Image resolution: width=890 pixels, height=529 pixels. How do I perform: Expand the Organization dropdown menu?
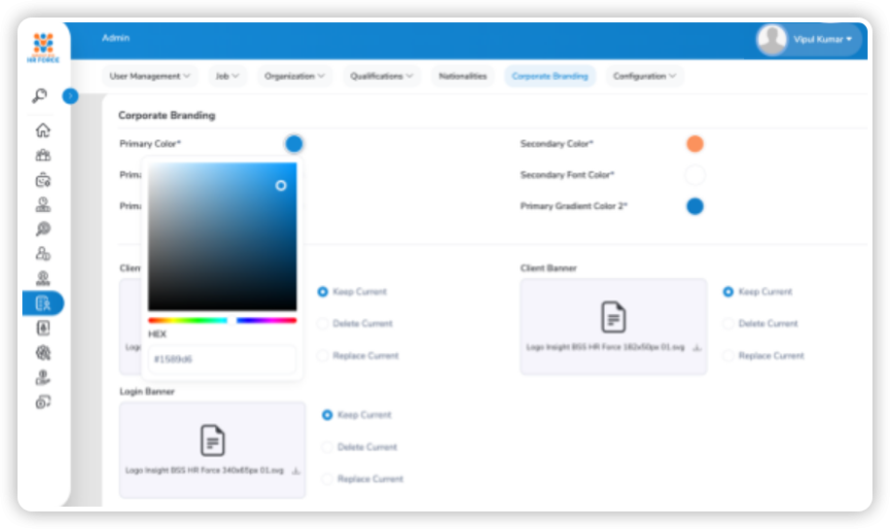coord(295,76)
